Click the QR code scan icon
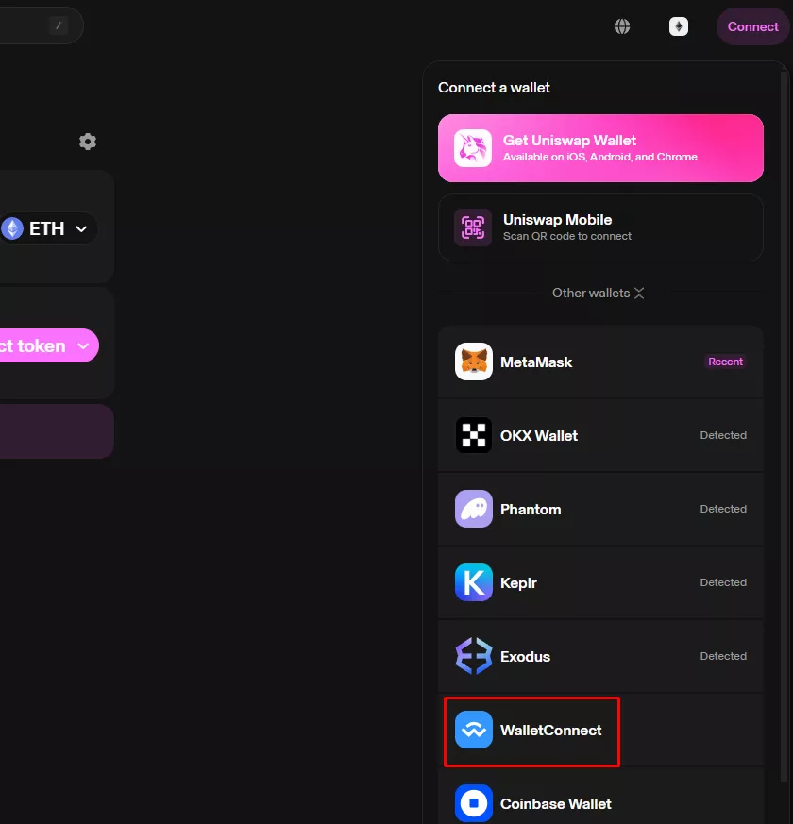 click(x=473, y=227)
